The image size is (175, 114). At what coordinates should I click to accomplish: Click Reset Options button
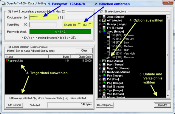coord(105,105)
